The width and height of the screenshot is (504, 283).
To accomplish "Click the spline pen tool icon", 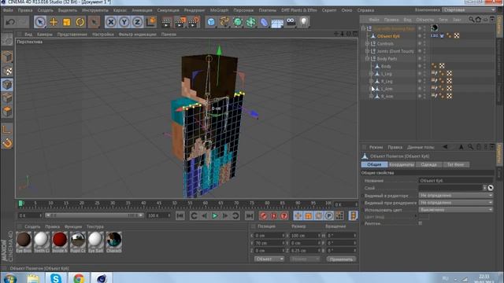I will click(224, 22).
